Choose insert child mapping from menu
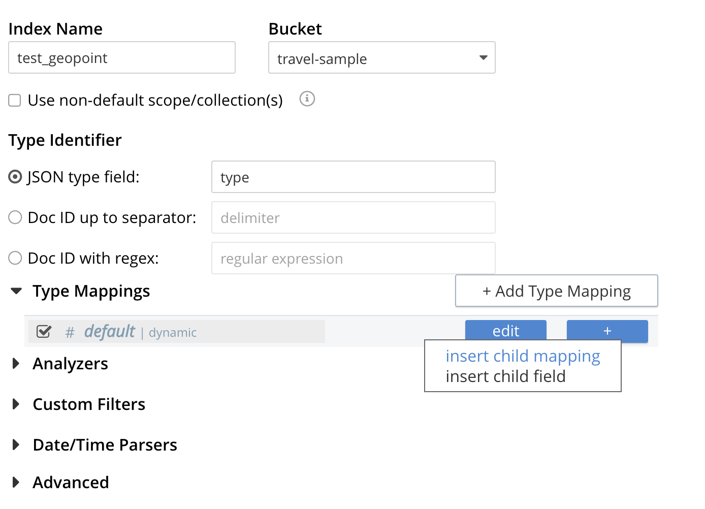Viewport: 705px width, 509px height. click(x=523, y=356)
